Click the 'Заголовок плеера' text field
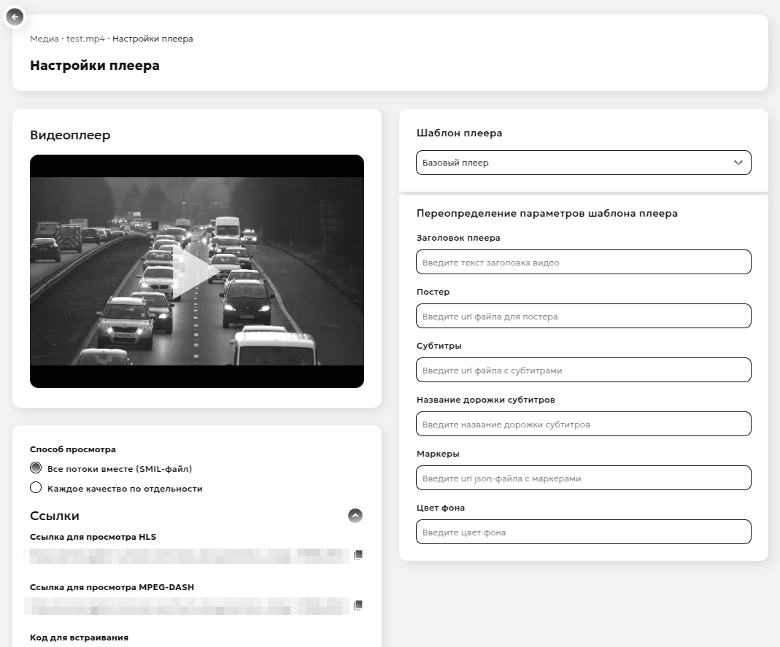780x647 pixels. coord(583,262)
